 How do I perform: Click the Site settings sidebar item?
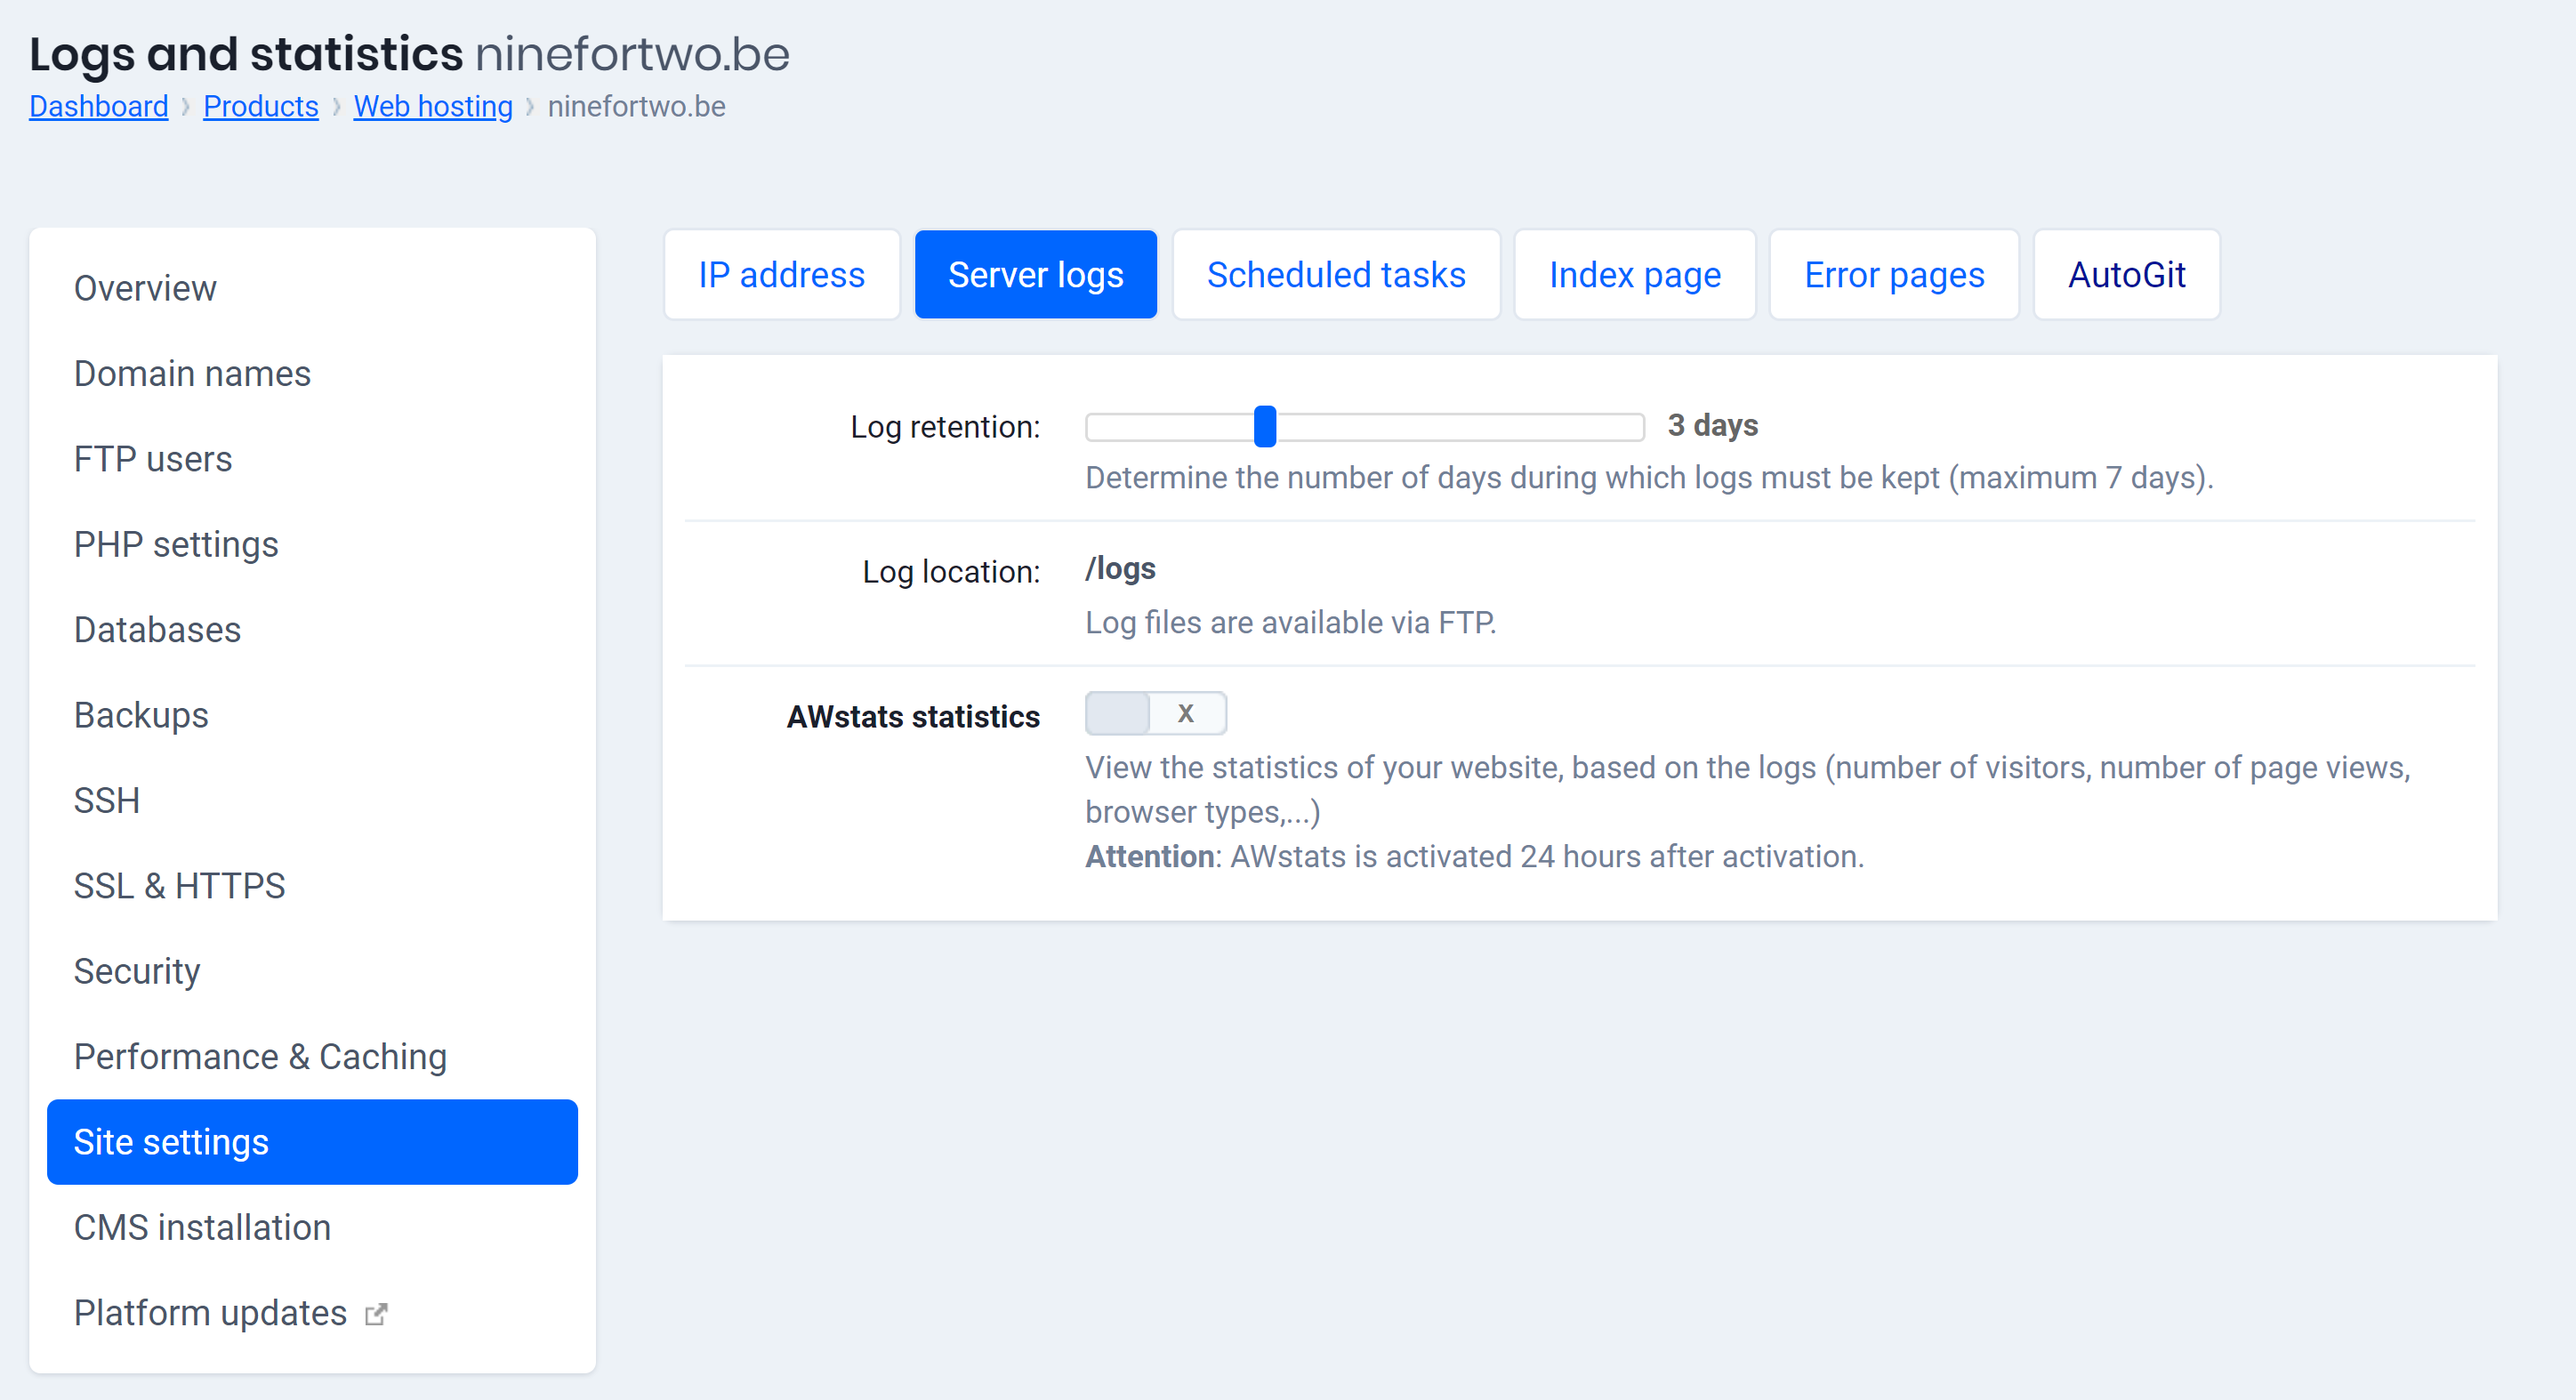pos(312,1142)
